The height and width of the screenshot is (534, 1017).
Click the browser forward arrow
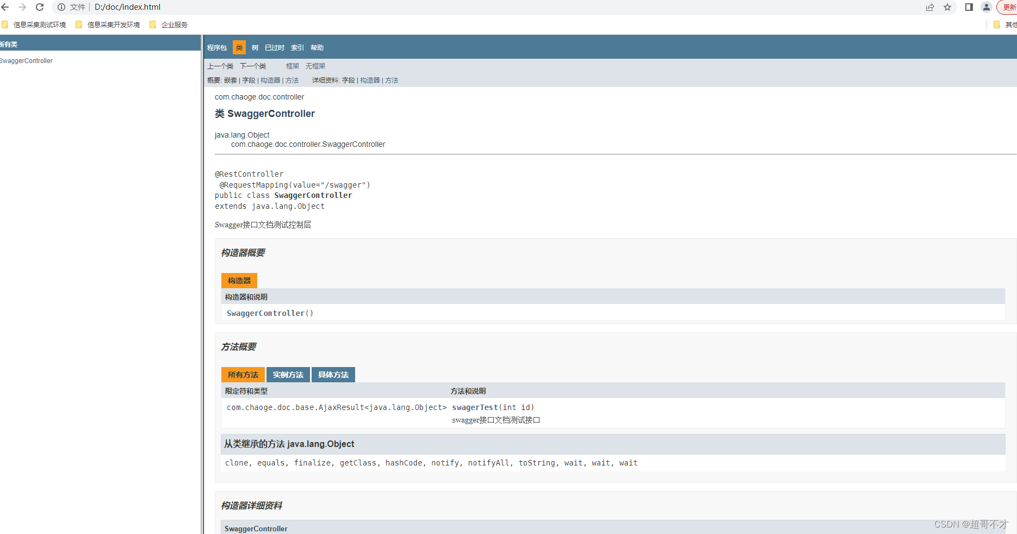click(22, 7)
